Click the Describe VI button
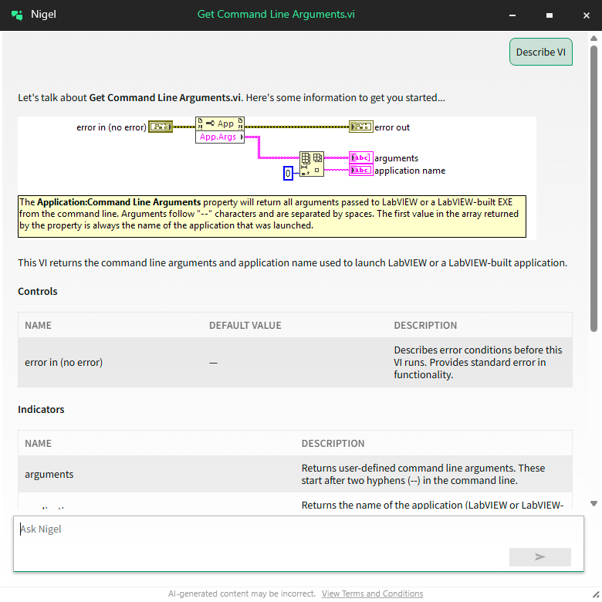The height and width of the screenshot is (602, 602). [x=540, y=52]
